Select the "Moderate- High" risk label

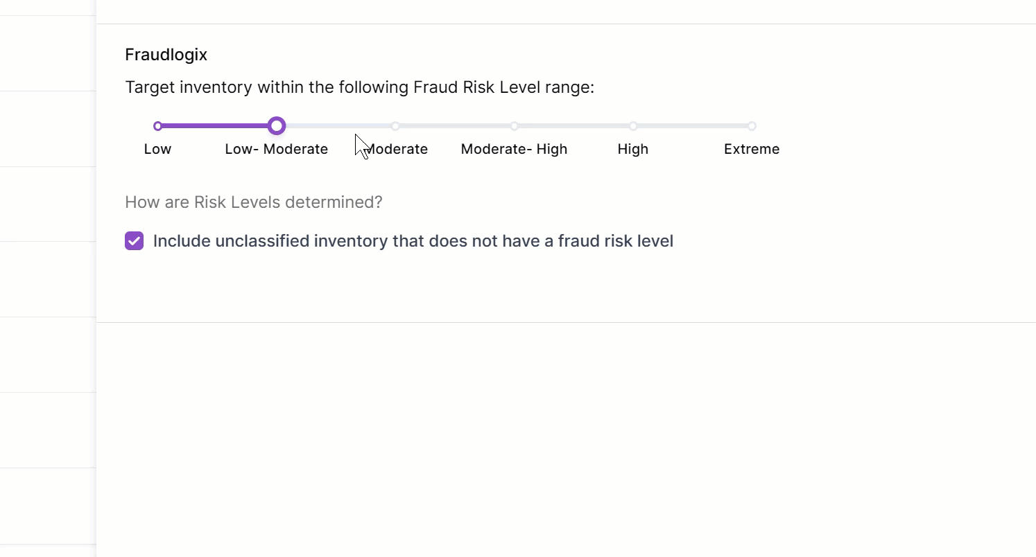515,149
